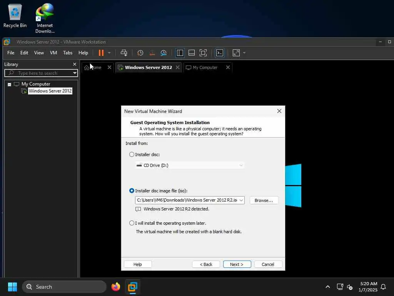Open the network status tray icon
Viewport: 394px width, 296px height.
pyautogui.click(x=340, y=287)
